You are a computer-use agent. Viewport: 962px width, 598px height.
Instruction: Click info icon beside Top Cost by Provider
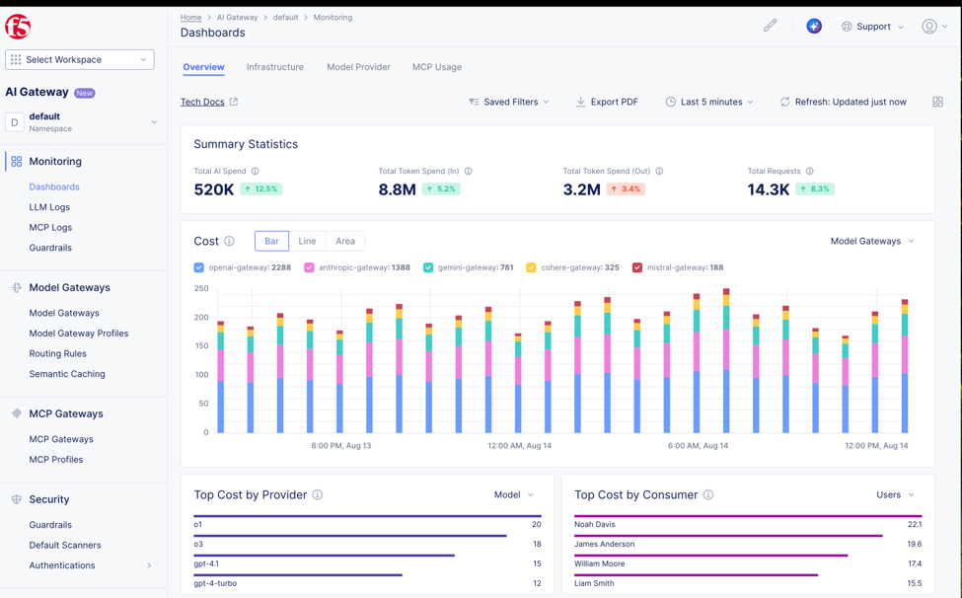pyautogui.click(x=317, y=494)
